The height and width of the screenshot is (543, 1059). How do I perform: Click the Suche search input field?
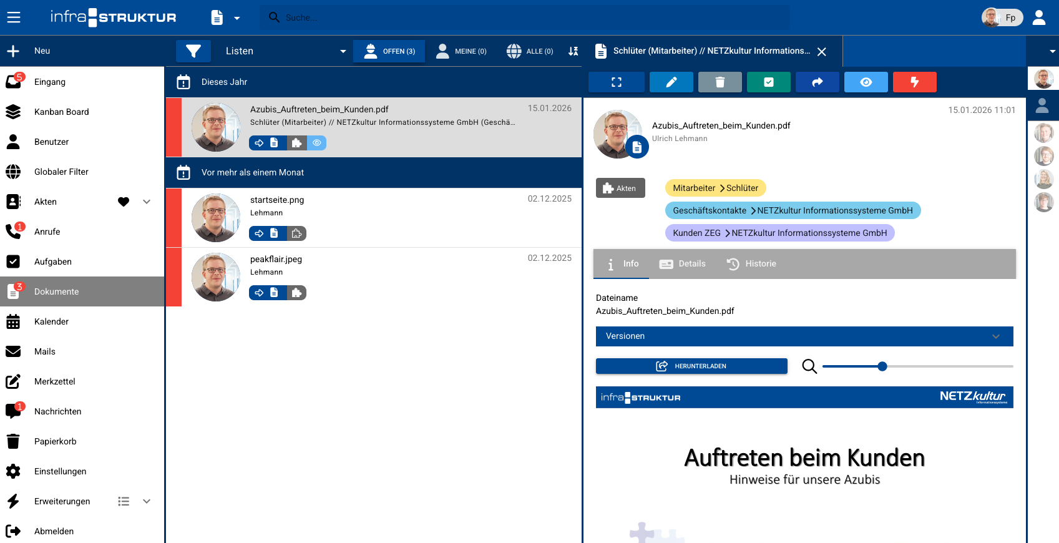pyautogui.click(x=524, y=17)
